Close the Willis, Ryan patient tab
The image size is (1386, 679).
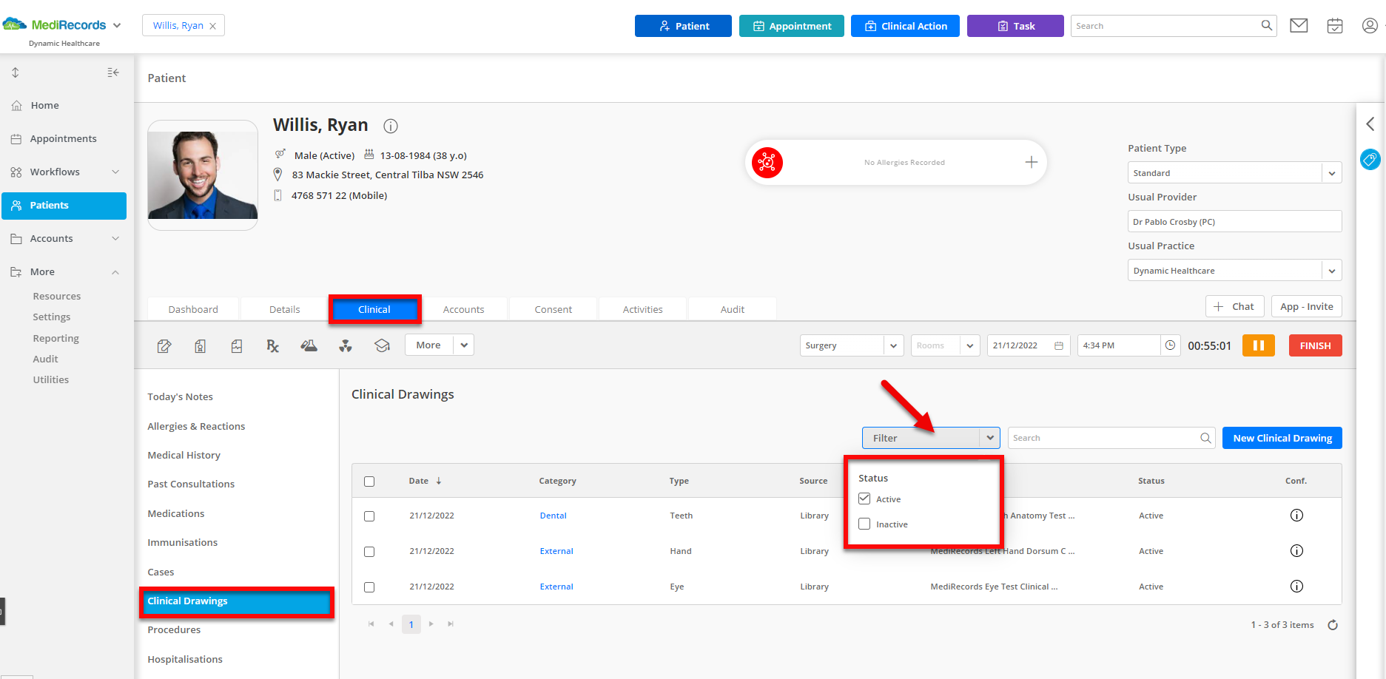pos(213,26)
